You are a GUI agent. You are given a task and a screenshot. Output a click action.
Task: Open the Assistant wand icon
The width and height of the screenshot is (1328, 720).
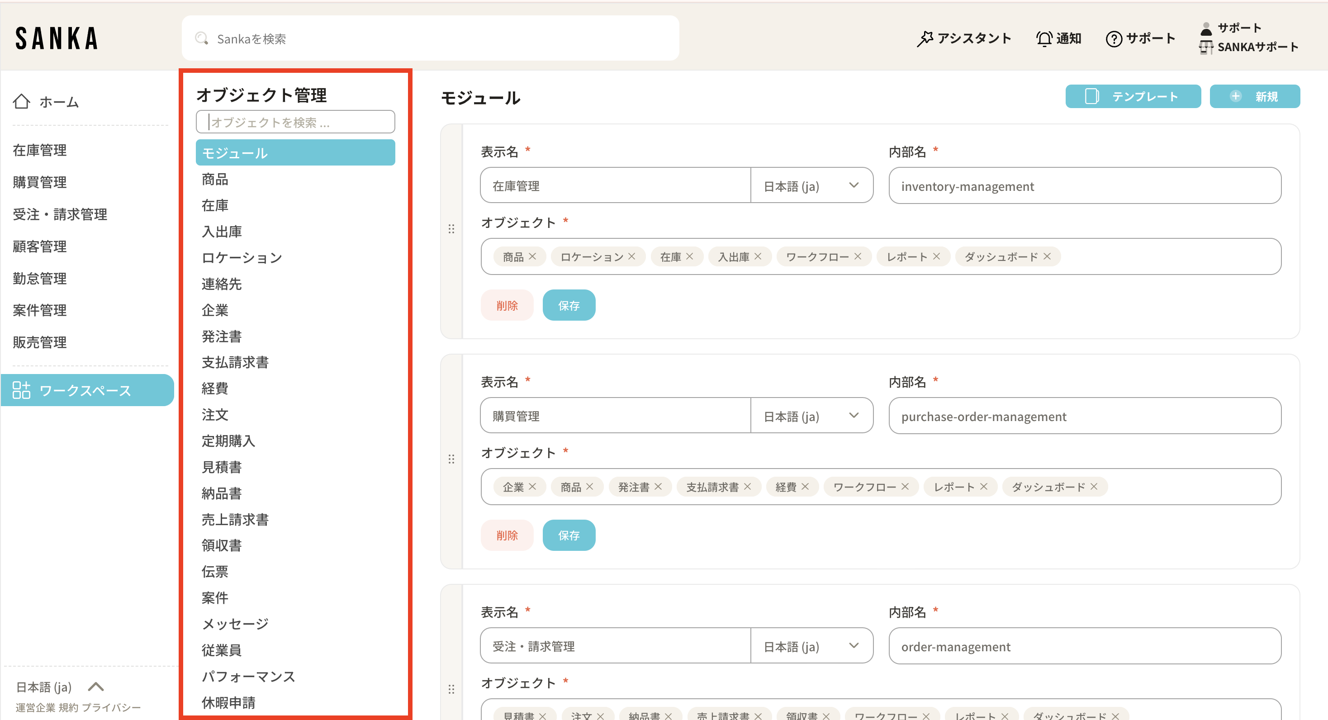pos(925,38)
